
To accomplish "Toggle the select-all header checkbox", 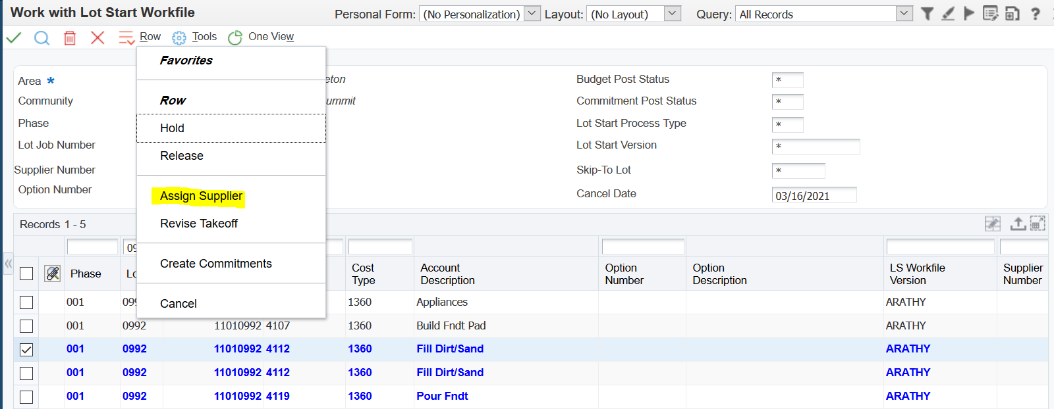I will (x=26, y=274).
